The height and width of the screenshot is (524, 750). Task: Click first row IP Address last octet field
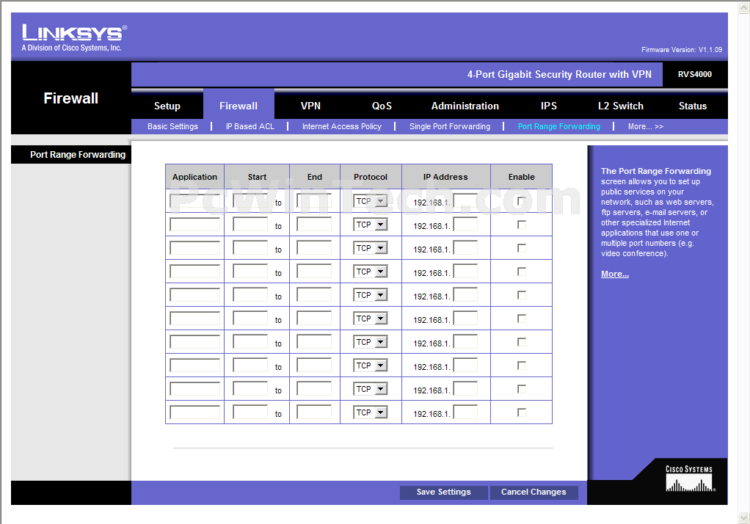(465, 201)
